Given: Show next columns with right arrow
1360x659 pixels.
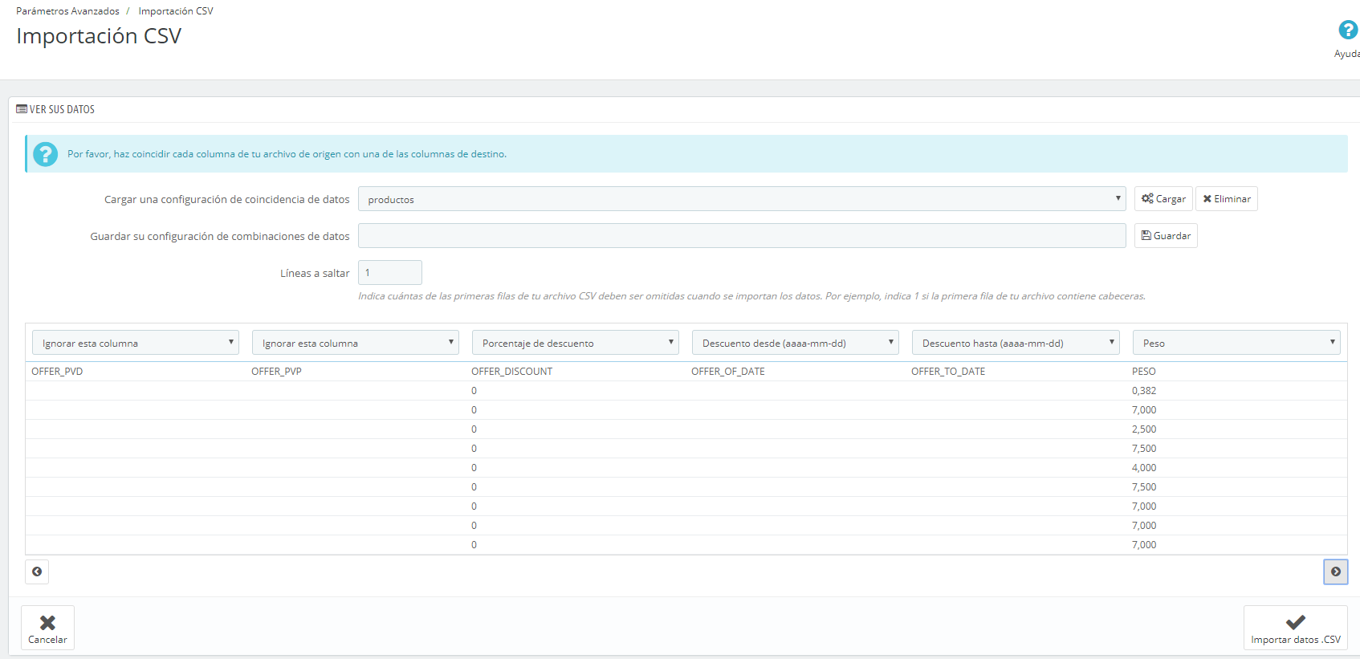Looking at the screenshot, I should point(1335,572).
